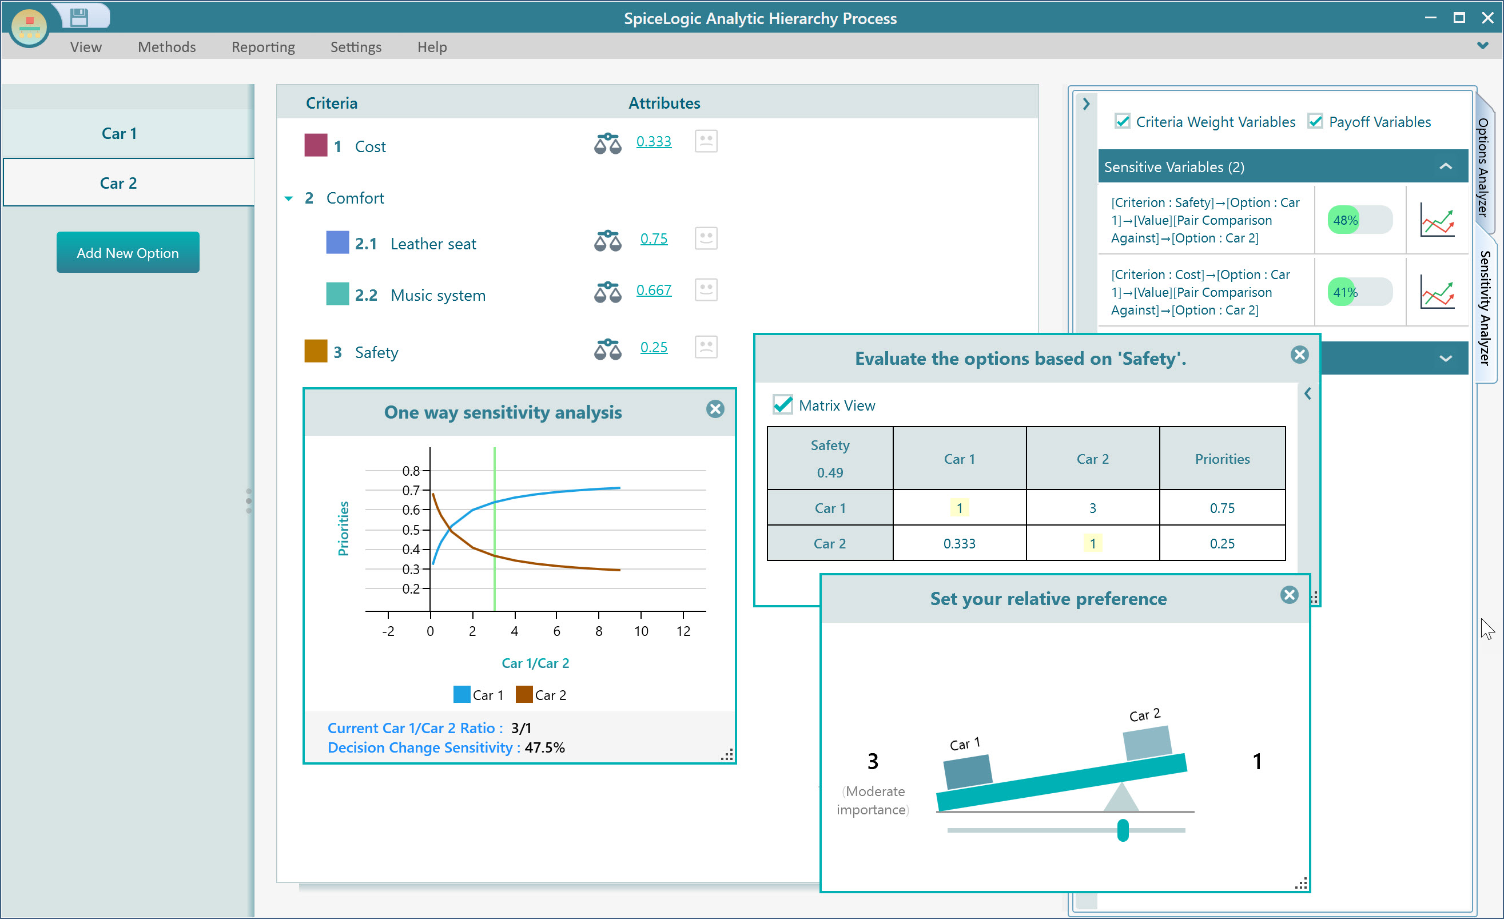Expand the ribbon with top-right chevron

1483,46
